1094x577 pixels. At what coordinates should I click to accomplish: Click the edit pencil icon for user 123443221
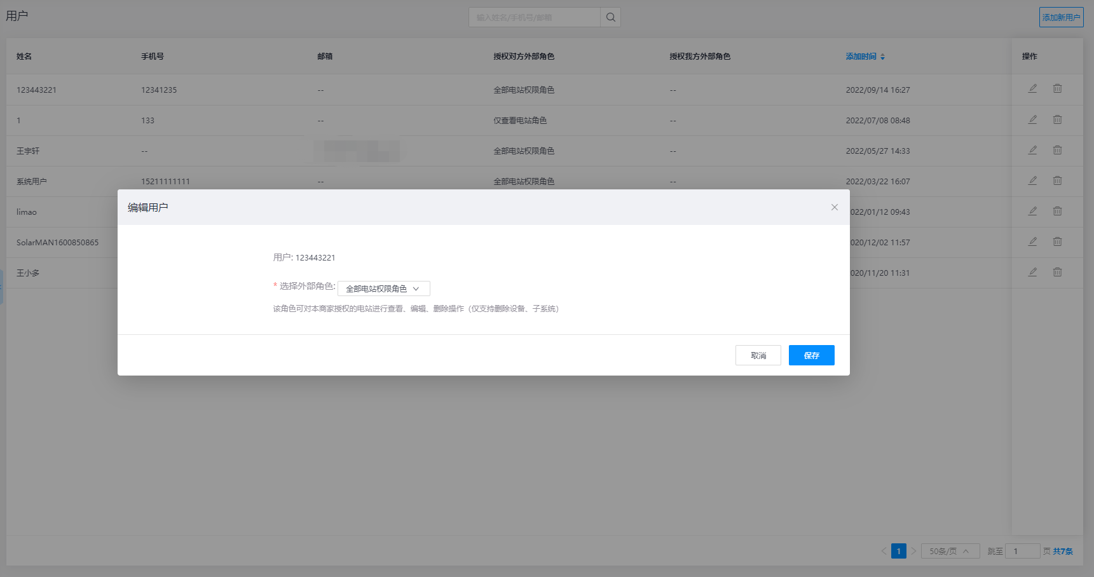coord(1032,89)
